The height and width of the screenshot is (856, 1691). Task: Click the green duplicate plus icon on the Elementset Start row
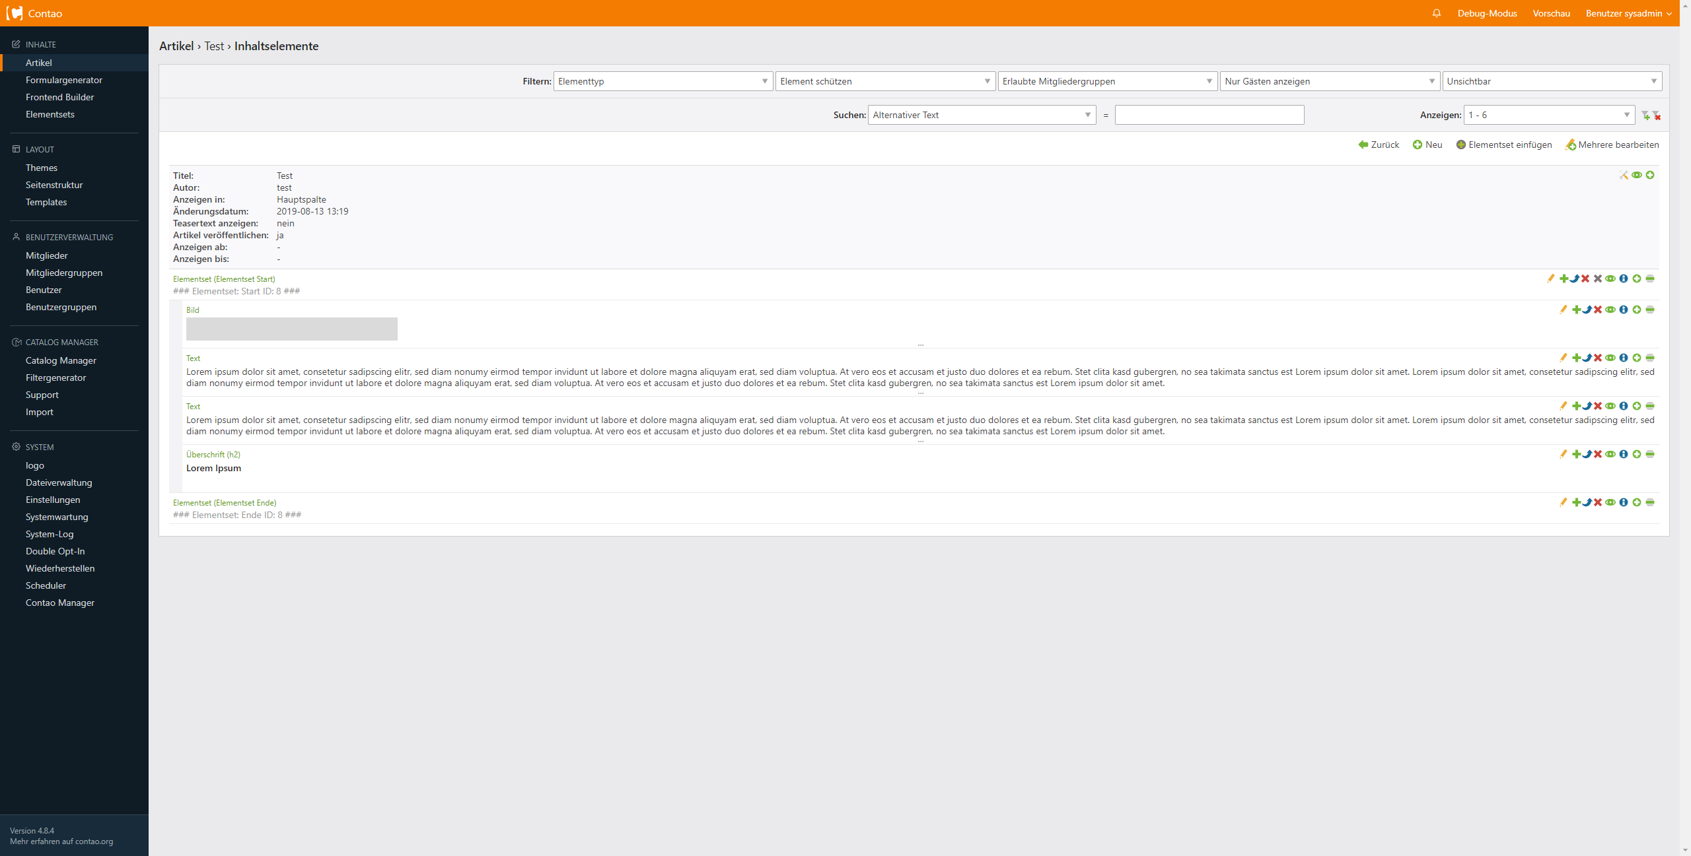1564,279
